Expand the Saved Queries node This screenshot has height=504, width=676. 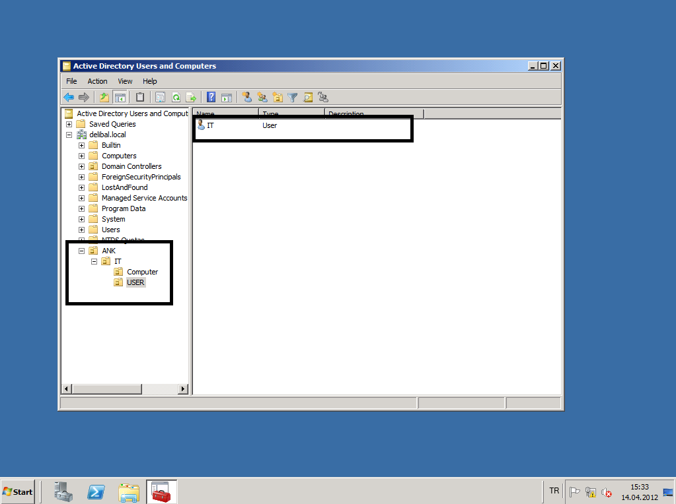[x=69, y=124]
